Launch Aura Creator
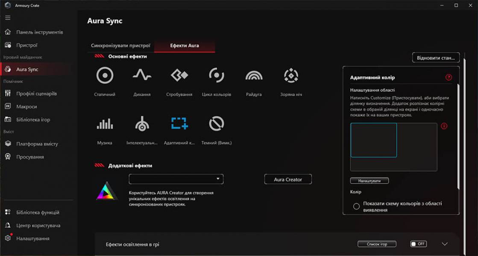The height and width of the screenshot is (256, 478). [288, 179]
